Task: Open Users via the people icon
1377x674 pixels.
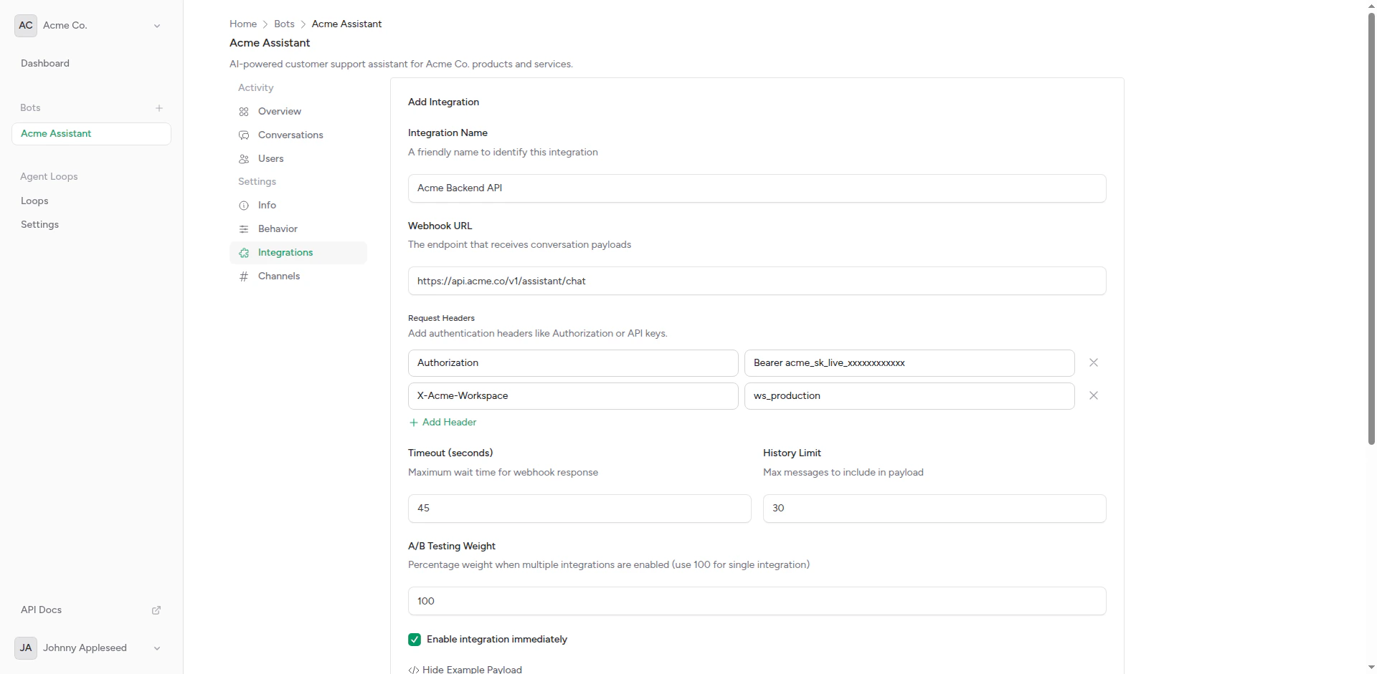Action: (244, 159)
